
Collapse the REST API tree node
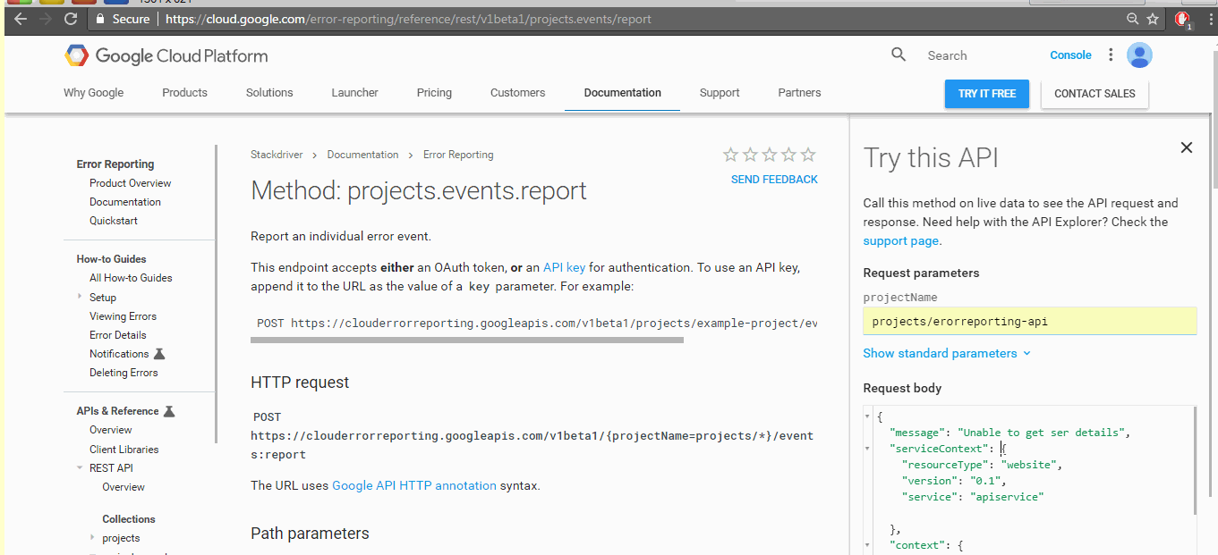point(80,468)
